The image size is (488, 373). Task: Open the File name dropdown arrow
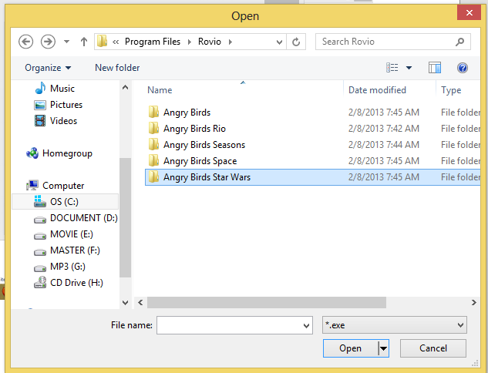click(306, 326)
